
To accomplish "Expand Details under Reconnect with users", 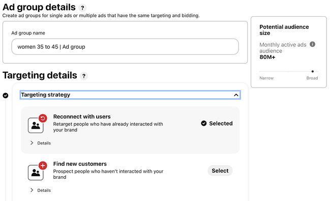I will (x=41, y=143).
